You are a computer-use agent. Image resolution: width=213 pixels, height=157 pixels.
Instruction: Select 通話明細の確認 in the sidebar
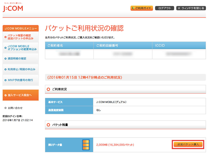21,59
